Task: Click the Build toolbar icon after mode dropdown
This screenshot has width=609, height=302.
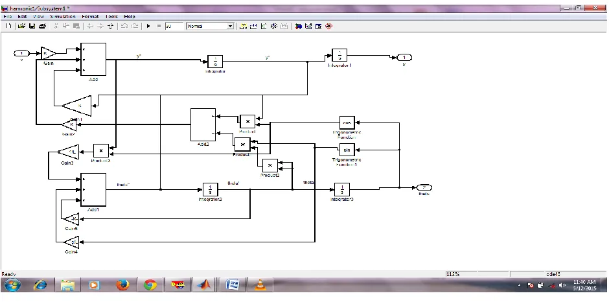Action: point(253,26)
